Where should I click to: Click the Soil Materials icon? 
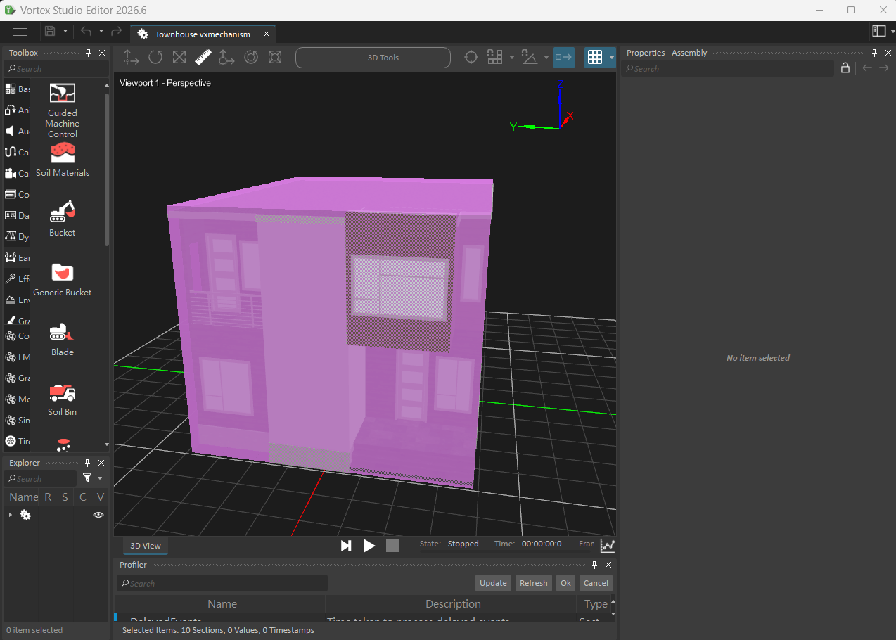point(63,160)
